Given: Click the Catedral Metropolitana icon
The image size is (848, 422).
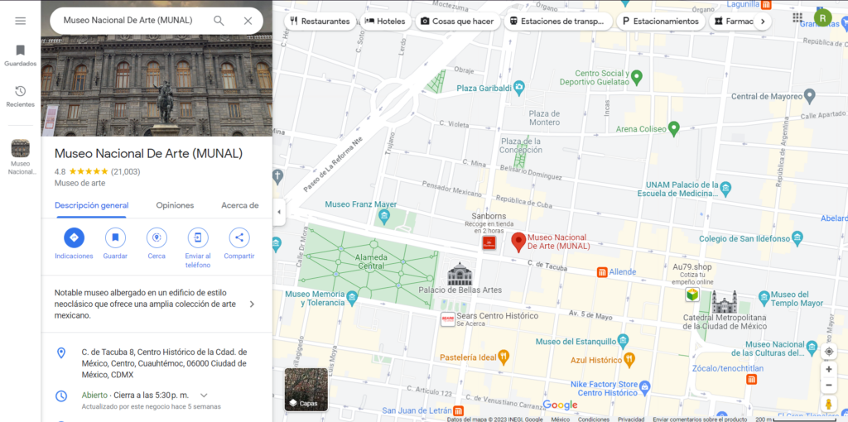Looking at the screenshot, I should click(724, 302).
